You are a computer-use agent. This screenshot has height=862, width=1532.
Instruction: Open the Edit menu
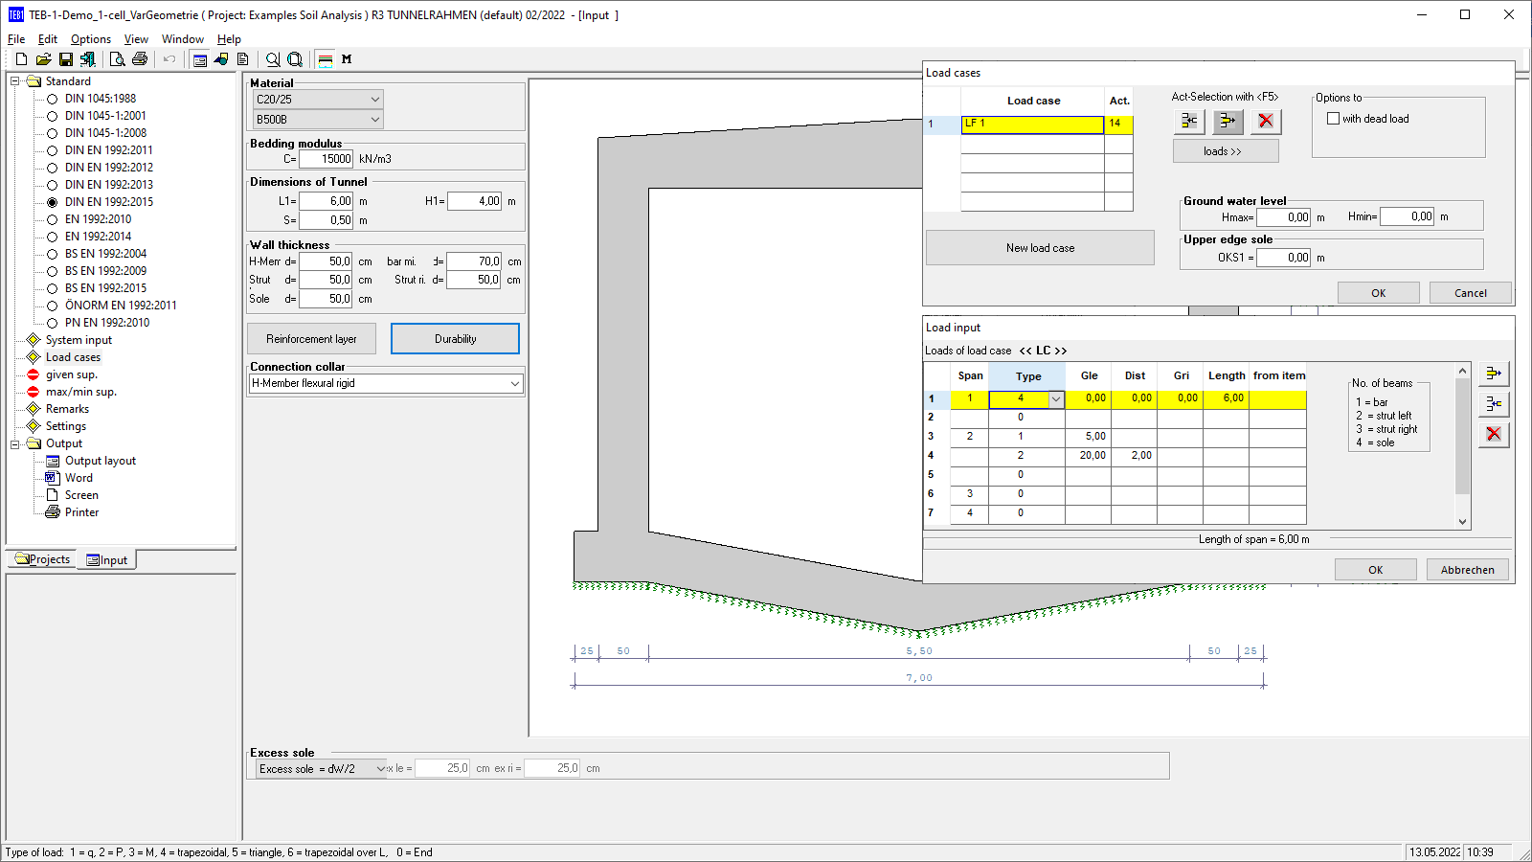click(48, 39)
